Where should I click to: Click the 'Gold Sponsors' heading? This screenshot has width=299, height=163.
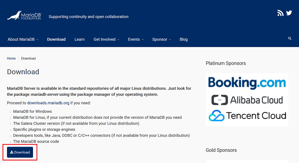pyautogui.click(x=221, y=150)
